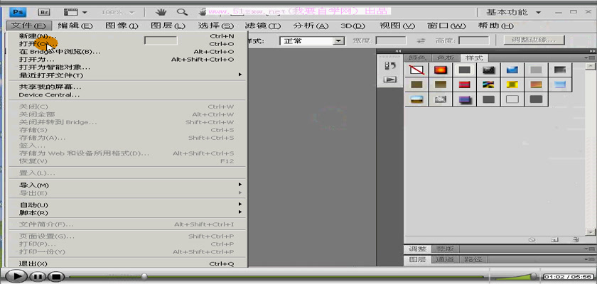Apply the orange gradient style swatch

536,84
